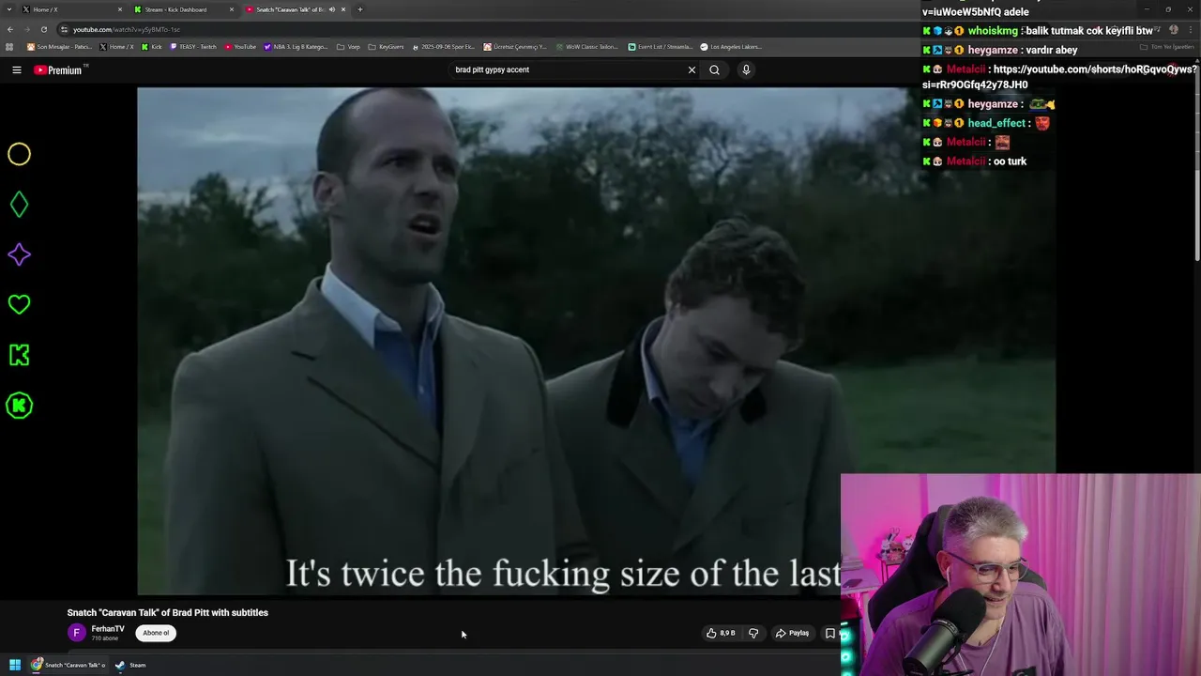Open the Event List / Streamlabs bookmark
Screen dimensions: 1201x676
point(661,46)
